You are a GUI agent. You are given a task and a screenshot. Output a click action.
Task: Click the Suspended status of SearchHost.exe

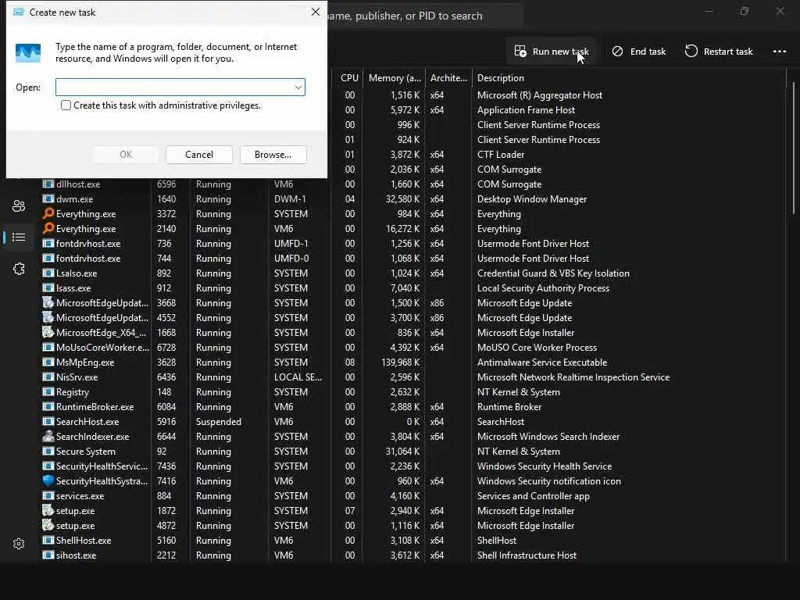(x=219, y=421)
